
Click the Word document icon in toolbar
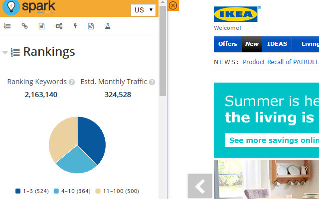(x=91, y=26)
